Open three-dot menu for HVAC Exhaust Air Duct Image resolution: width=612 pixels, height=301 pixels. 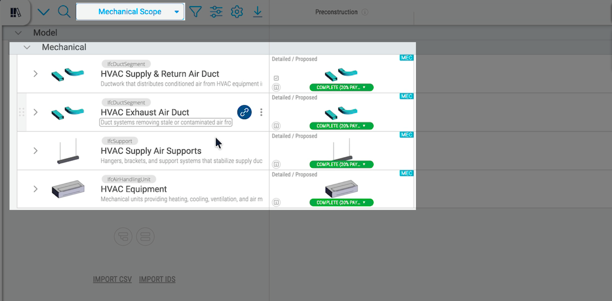point(261,112)
